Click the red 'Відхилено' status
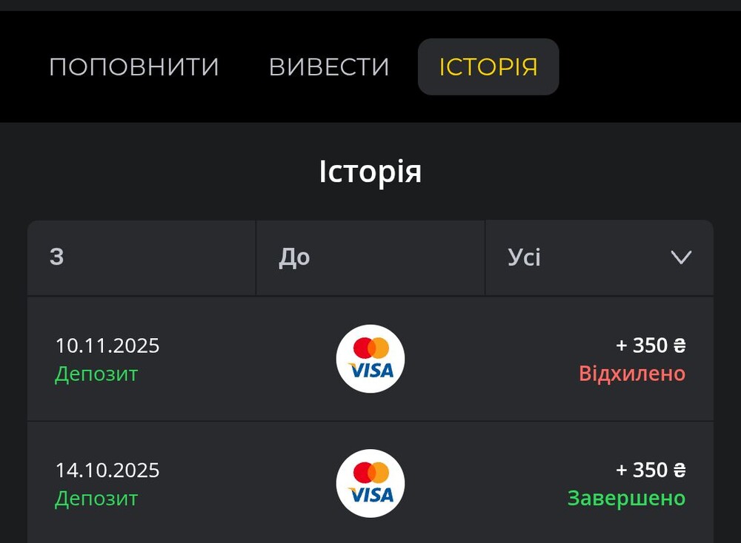The width and height of the screenshot is (741, 543). pyautogui.click(x=632, y=374)
